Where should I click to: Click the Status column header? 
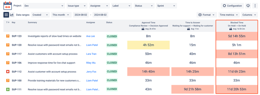tap(109, 22)
